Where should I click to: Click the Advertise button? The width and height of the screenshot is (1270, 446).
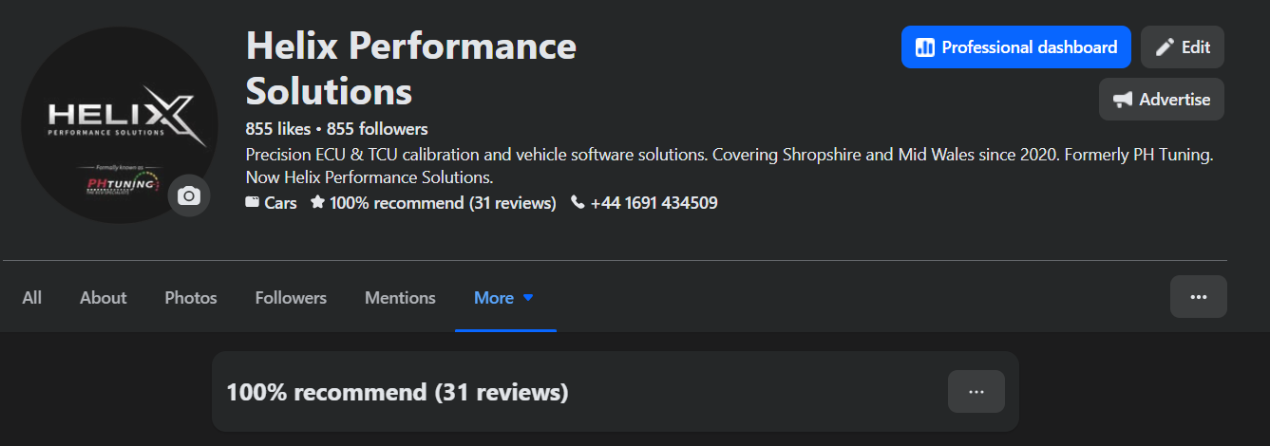[x=1162, y=99]
